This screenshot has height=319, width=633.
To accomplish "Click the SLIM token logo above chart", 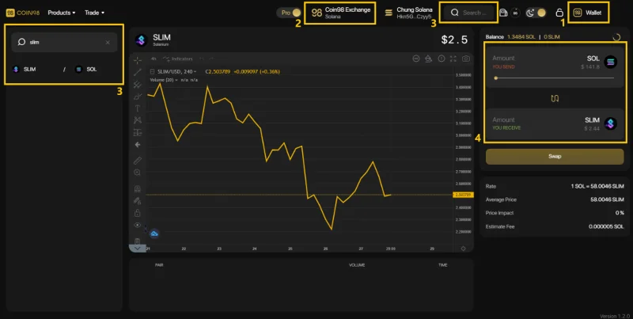I will [x=141, y=40].
